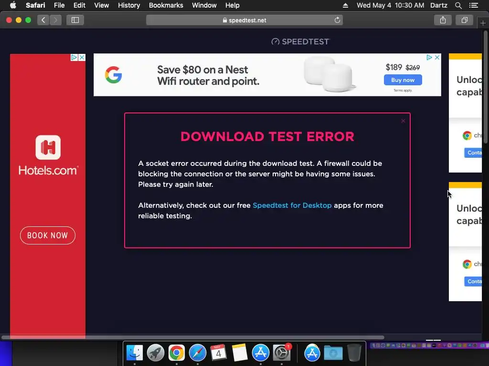Click lower Chrome ad Contact button
This screenshot has width=489, height=366.
click(473, 281)
